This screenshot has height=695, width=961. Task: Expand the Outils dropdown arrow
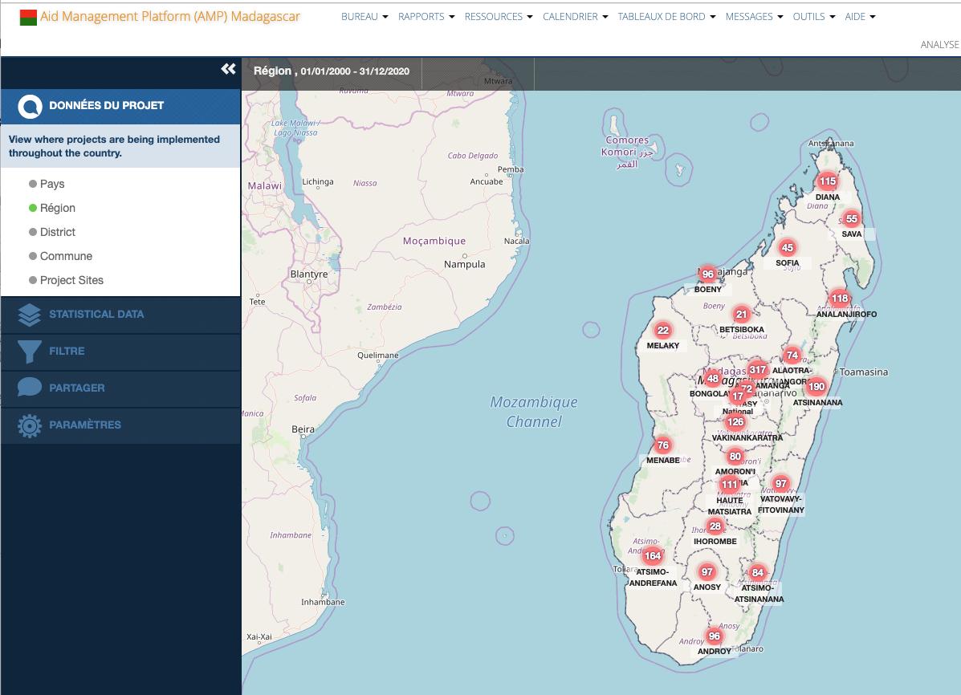(x=831, y=16)
